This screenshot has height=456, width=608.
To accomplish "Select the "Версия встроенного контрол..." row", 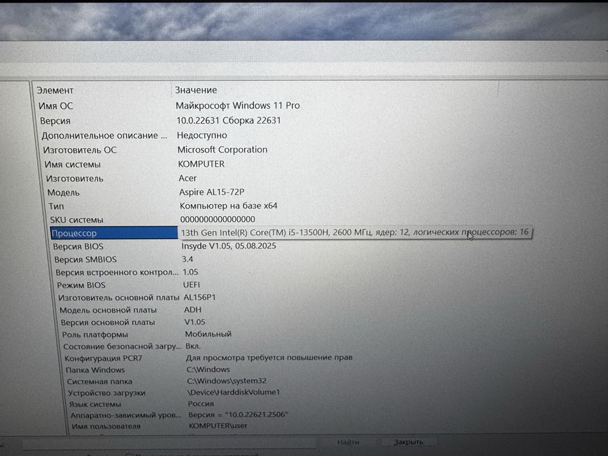I will [x=117, y=272].
